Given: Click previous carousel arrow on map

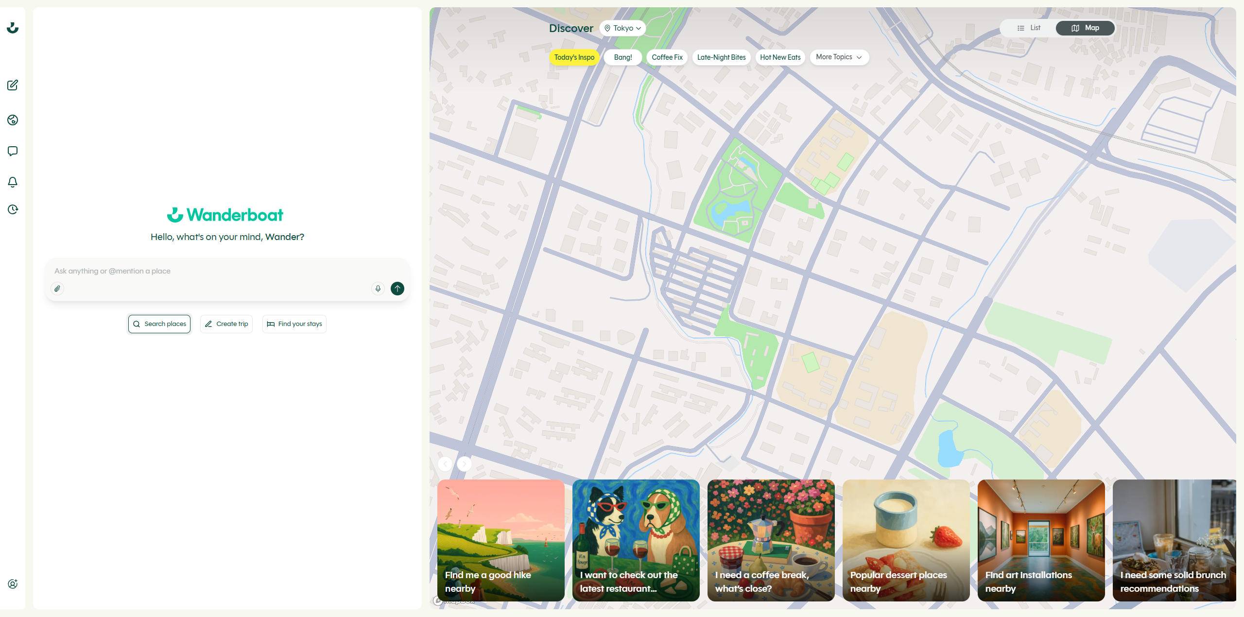Looking at the screenshot, I should (x=445, y=463).
